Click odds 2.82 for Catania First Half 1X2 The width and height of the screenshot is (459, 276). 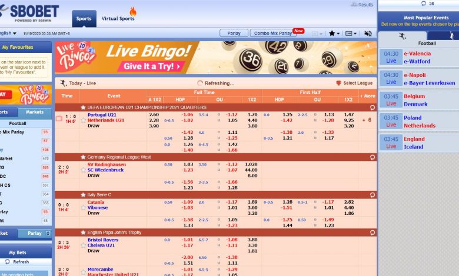coord(348,202)
